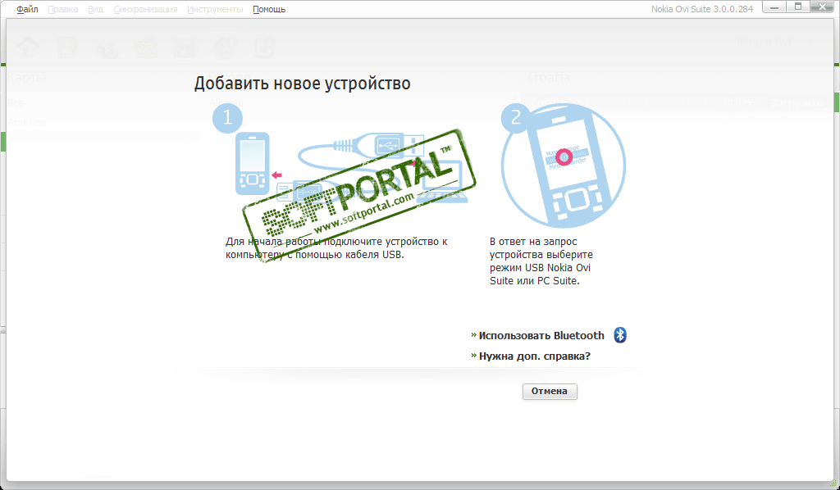Minimize the Nokia Ovi Suite window

[x=775, y=7]
